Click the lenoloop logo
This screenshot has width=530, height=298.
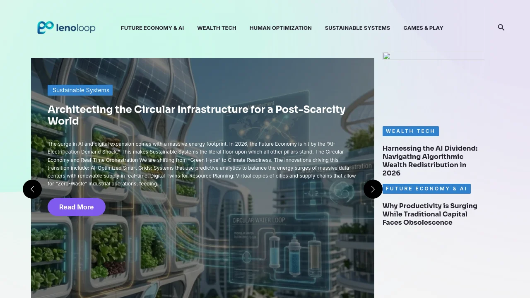[x=66, y=28]
